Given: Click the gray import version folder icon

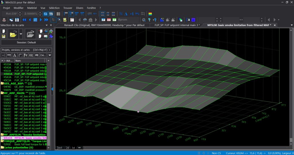Looking at the screenshot, I should click(31, 34).
